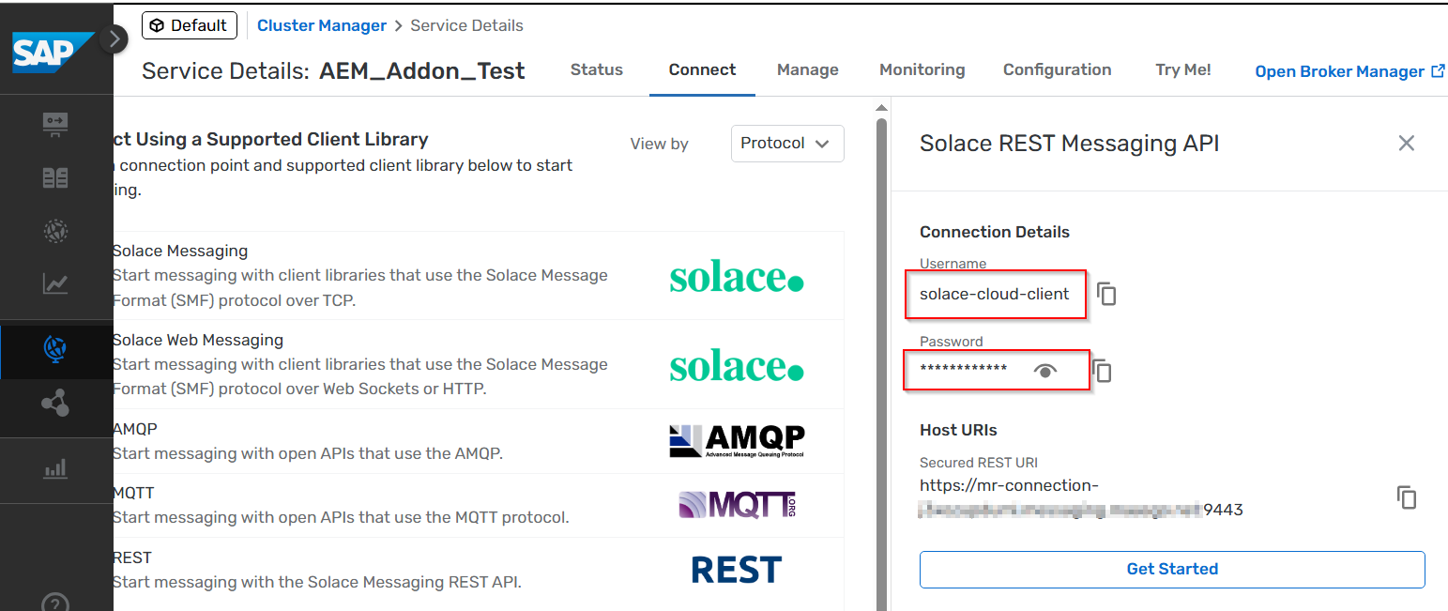Click the AMQP logo
This screenshot has height=611, width=1448.
[x=737, y=440]
